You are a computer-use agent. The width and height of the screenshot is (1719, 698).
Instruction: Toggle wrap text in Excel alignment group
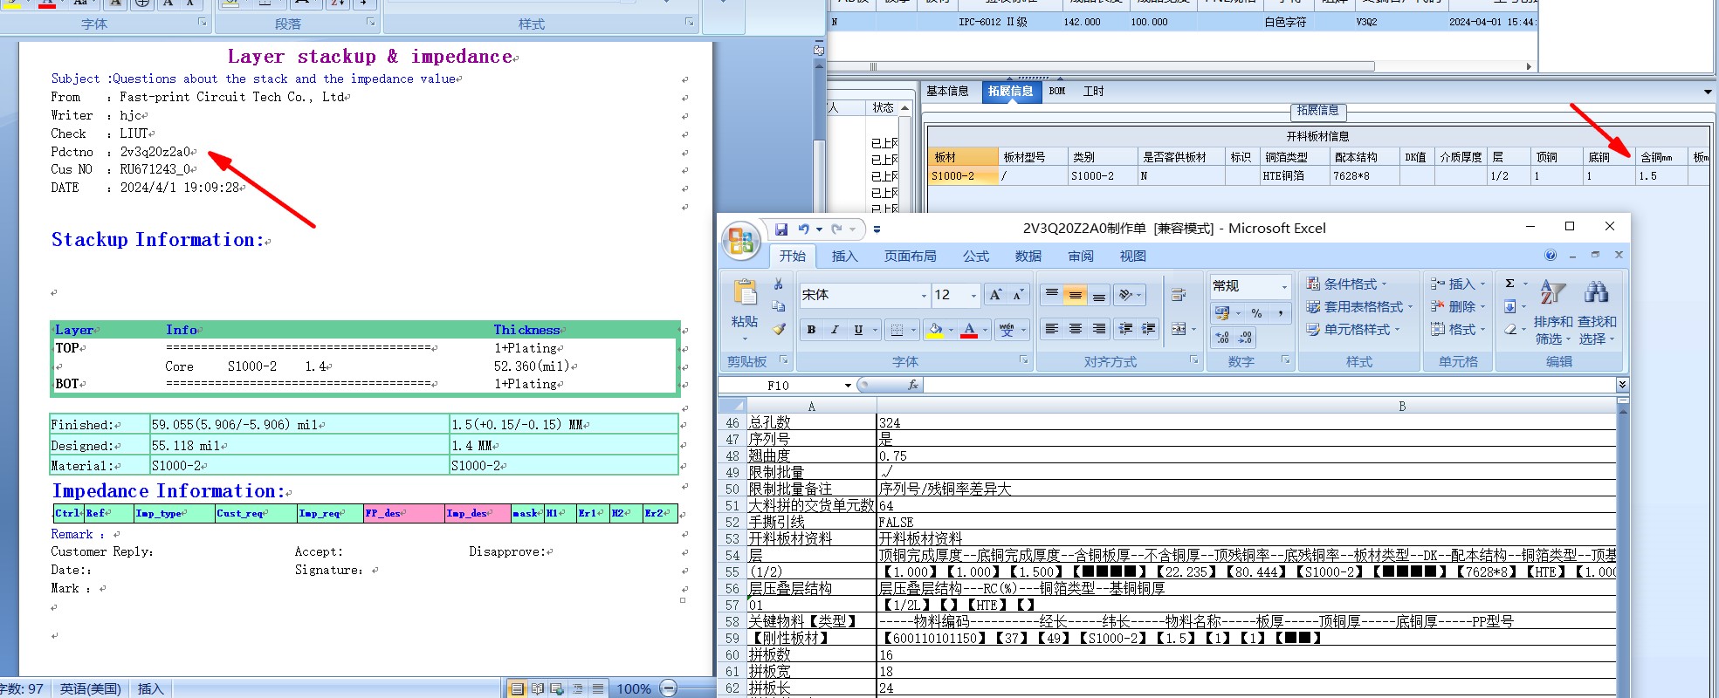[1179, 295]
